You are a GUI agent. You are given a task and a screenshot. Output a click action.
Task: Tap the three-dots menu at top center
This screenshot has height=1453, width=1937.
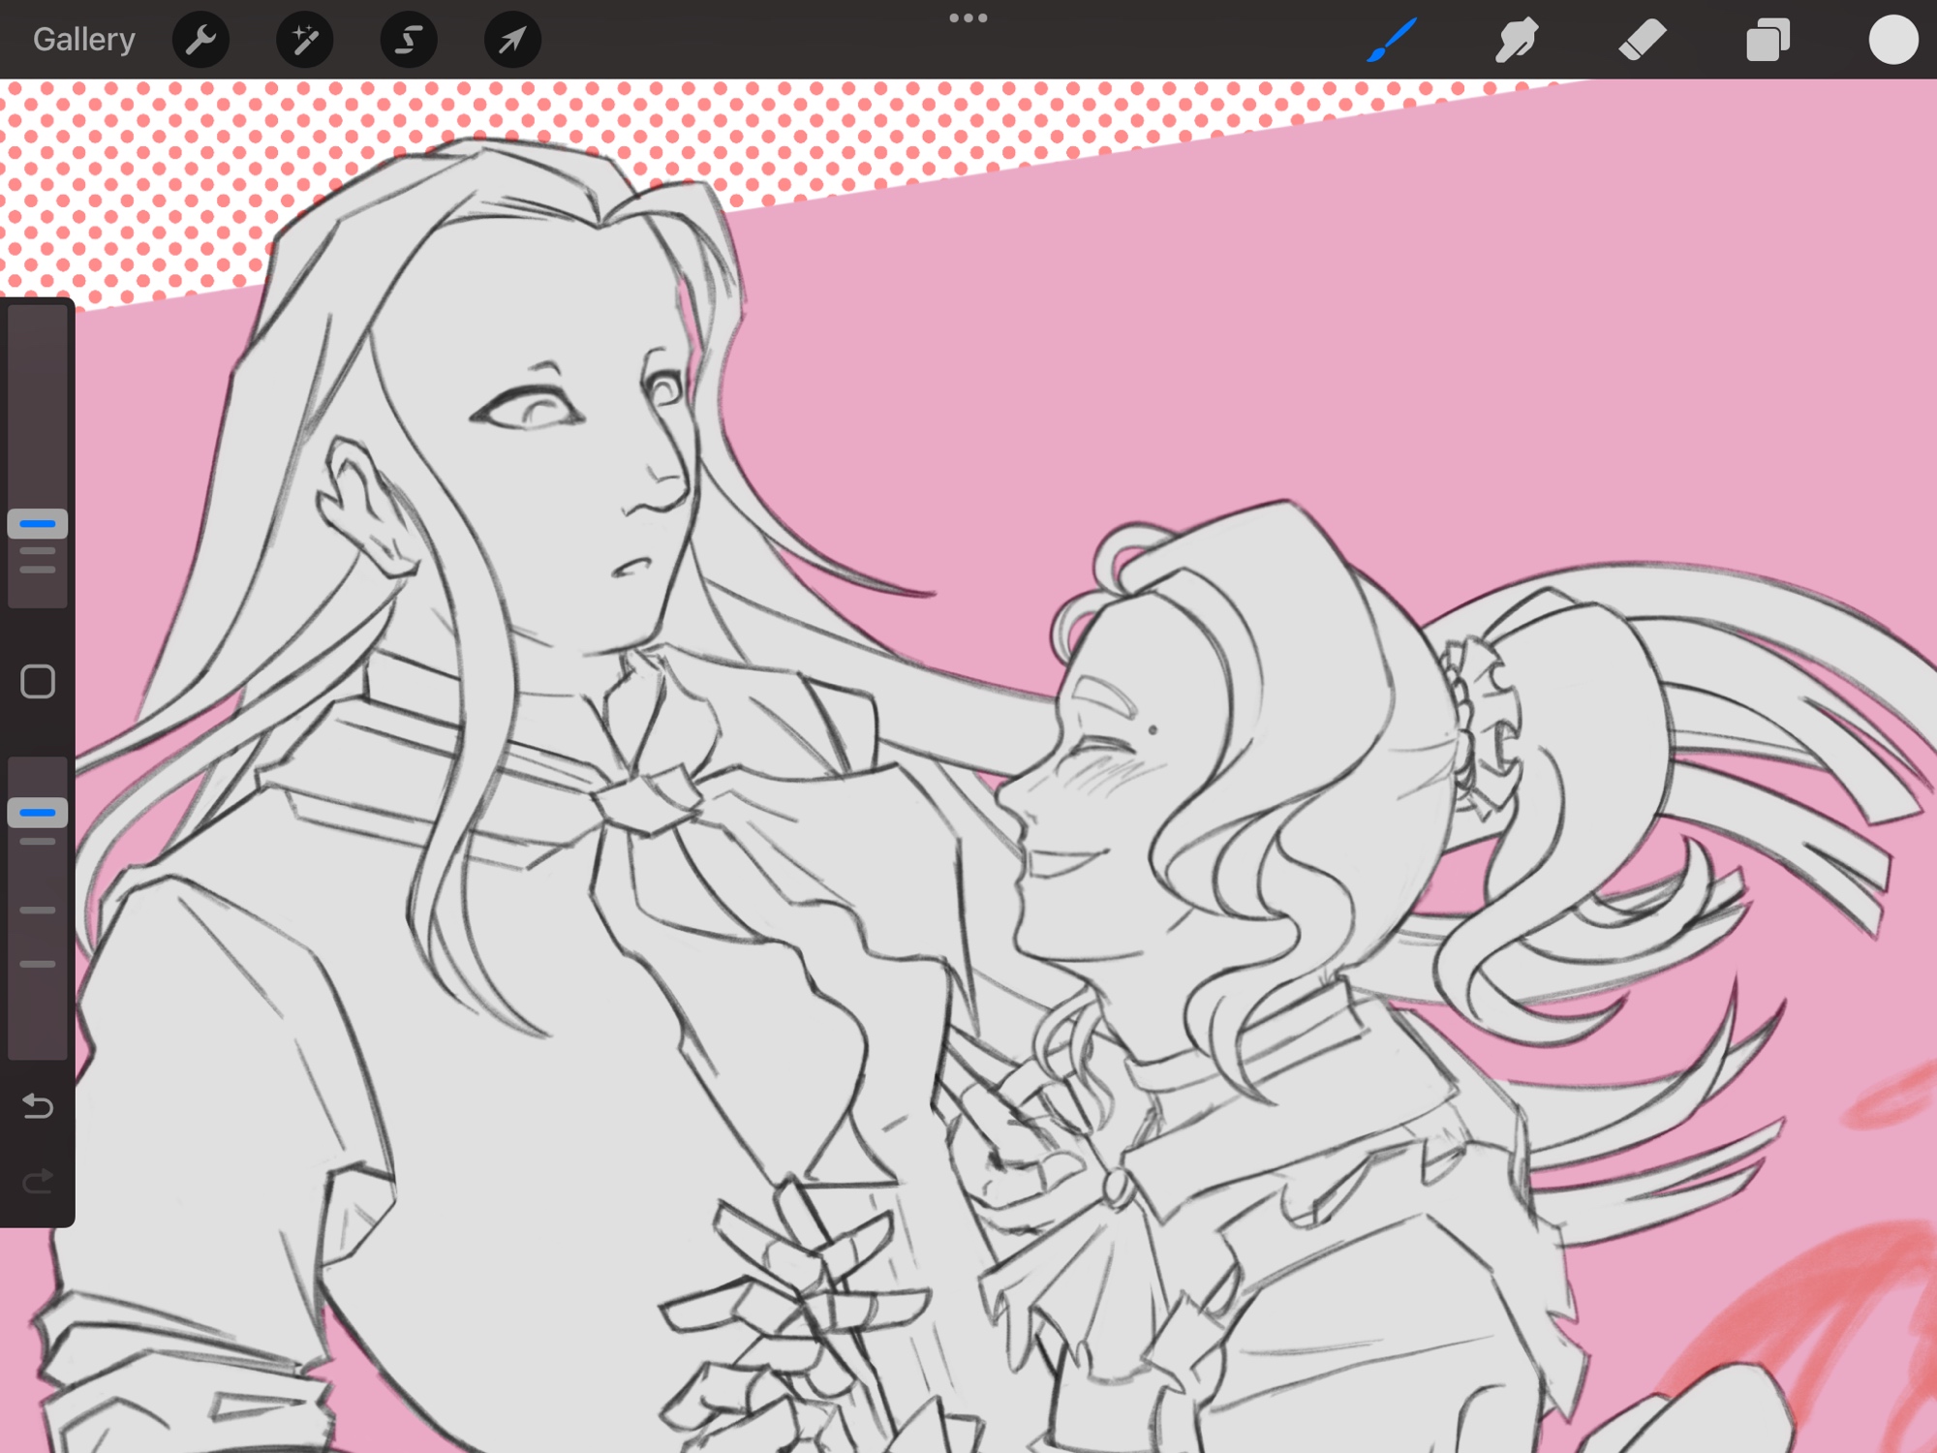968,17
